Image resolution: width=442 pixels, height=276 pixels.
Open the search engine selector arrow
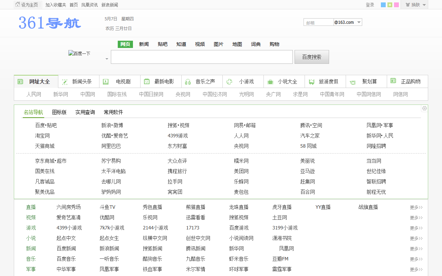coord(107,59)
